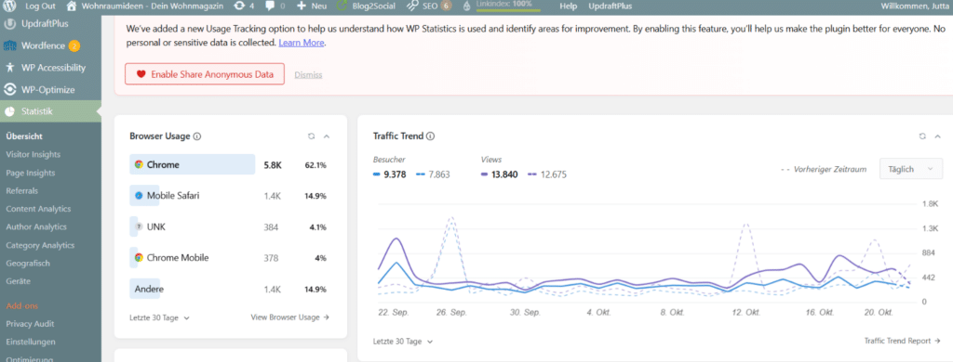Click the plus icon next to Neu
953x362 pixels.
302,6
